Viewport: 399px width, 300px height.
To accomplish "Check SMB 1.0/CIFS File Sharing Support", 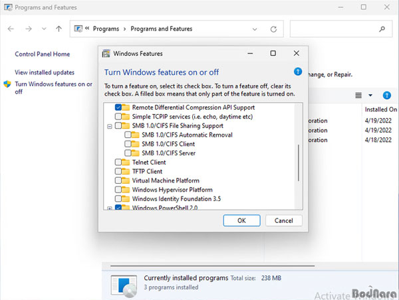I will coord(118,125).
